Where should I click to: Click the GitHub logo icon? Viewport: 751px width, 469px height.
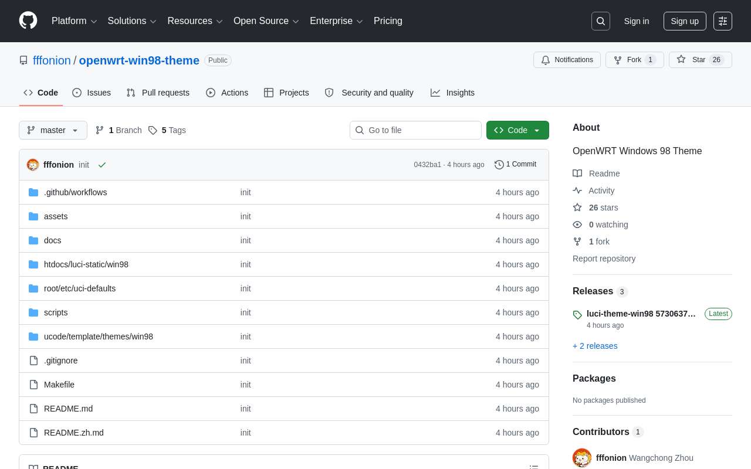coord(28,21)
